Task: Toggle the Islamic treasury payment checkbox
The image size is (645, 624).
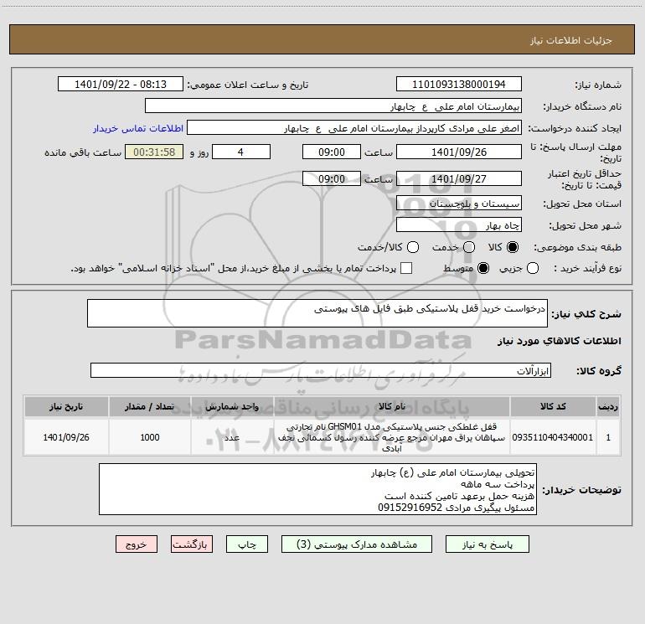Action: (x=406, y=268)
